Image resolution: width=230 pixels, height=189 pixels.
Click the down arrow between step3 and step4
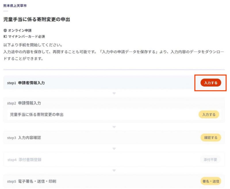(x=114, y=149)
